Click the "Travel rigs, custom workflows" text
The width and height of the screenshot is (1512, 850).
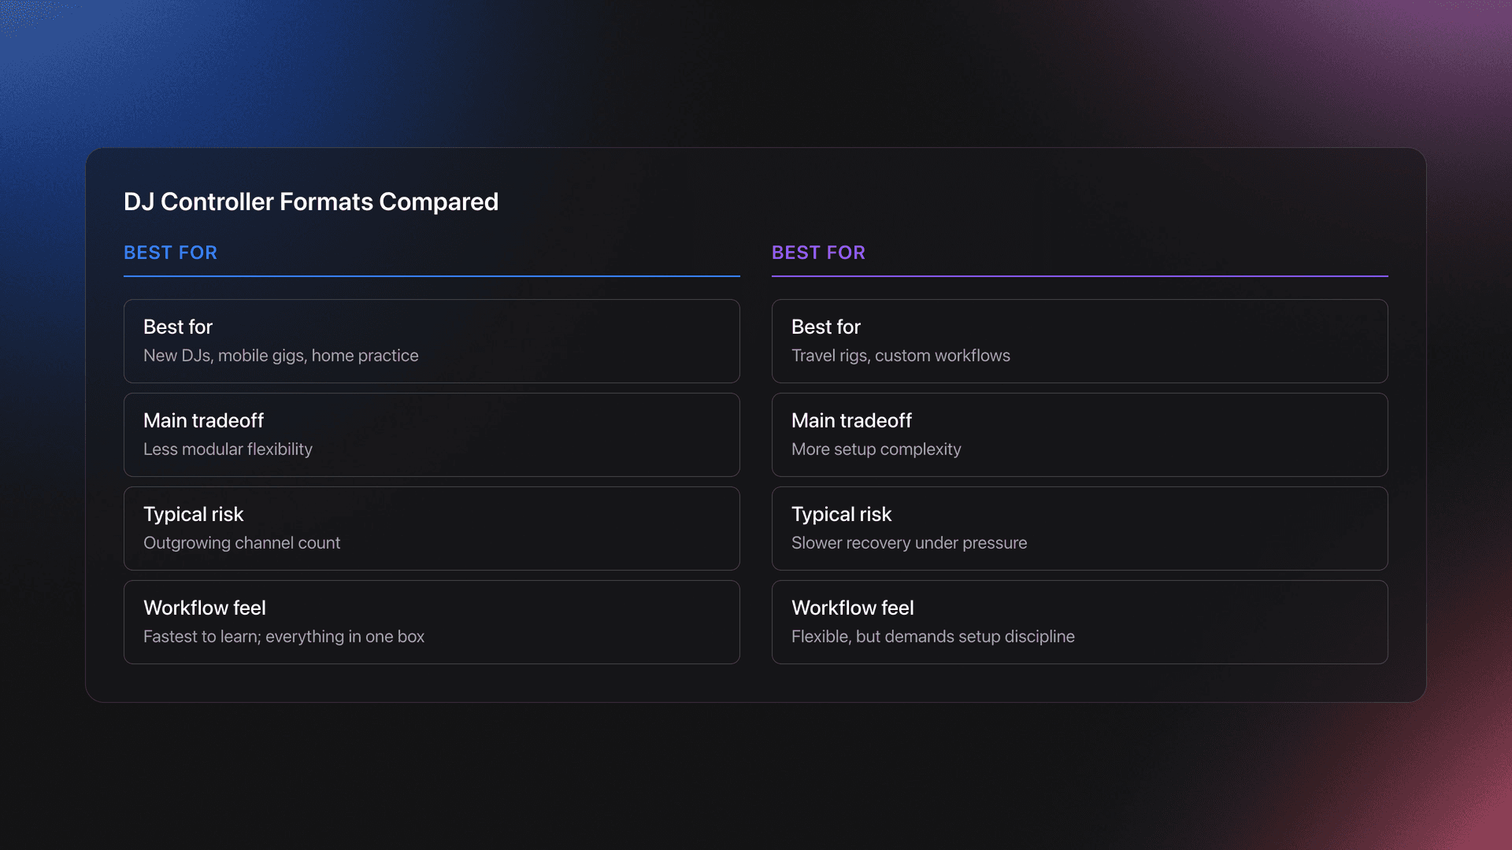tap(900, 356)
